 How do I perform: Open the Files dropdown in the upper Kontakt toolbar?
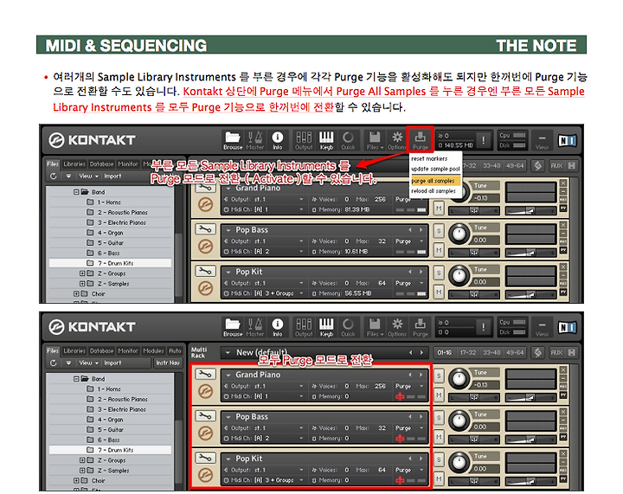(x=375, y=140)
